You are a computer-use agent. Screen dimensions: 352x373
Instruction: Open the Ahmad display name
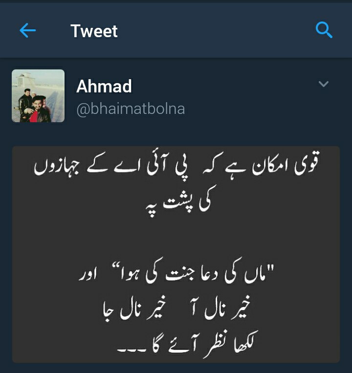(104, 86)
